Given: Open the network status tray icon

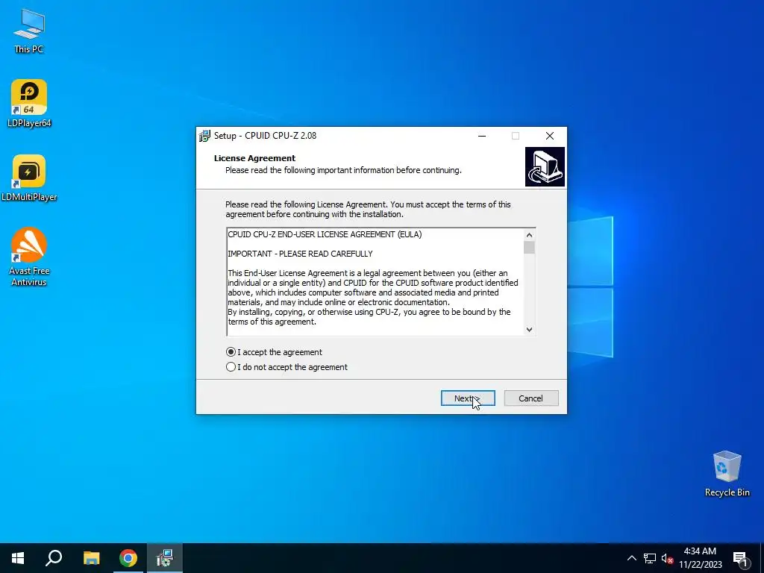Looking at the screenshot, I should (650, 558).
